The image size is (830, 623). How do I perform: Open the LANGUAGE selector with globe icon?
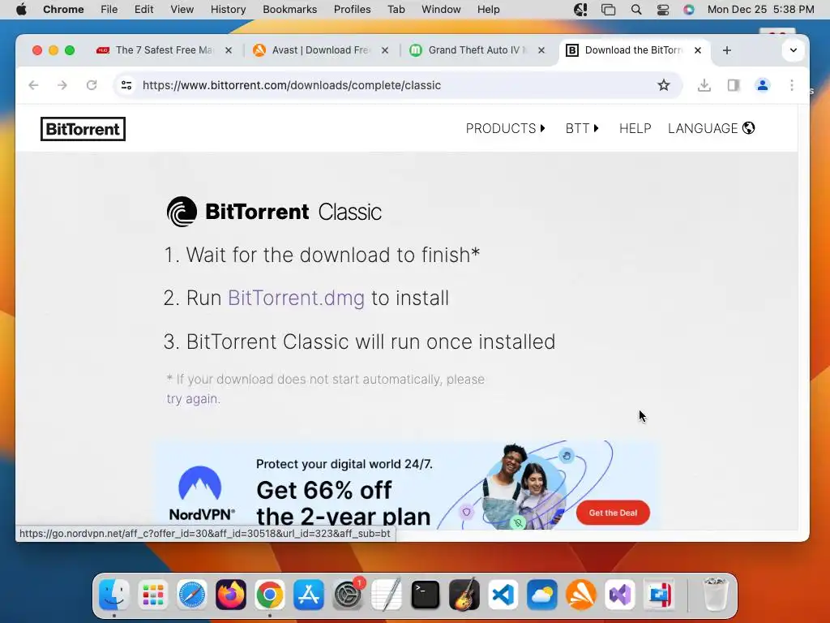click(711, 128)
